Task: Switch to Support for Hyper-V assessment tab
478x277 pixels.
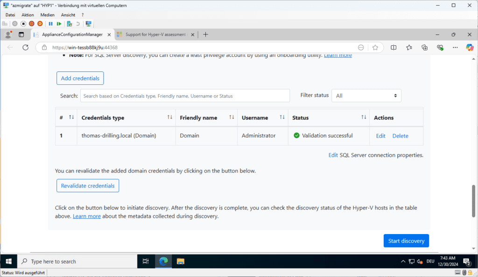Action: click(x=155, y=35)
